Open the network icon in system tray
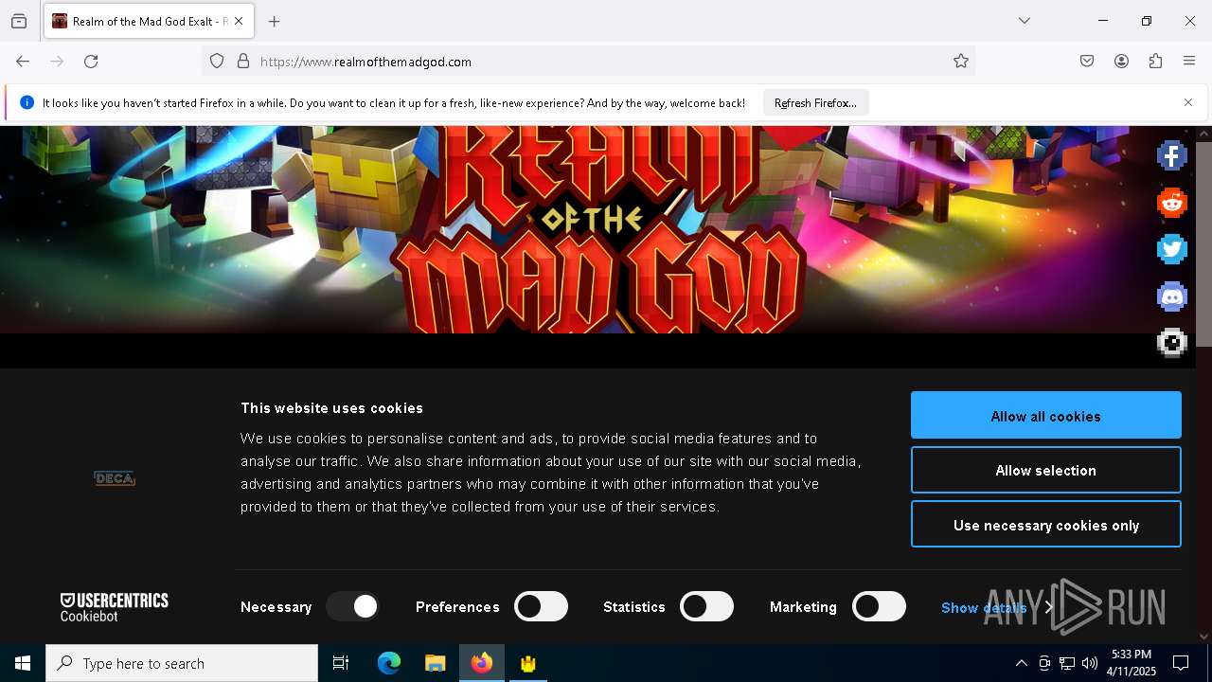 pos(1067,663)
